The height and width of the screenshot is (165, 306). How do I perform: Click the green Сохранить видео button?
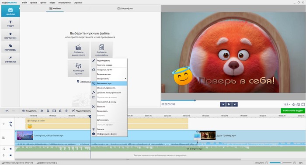tap(293, 110)
